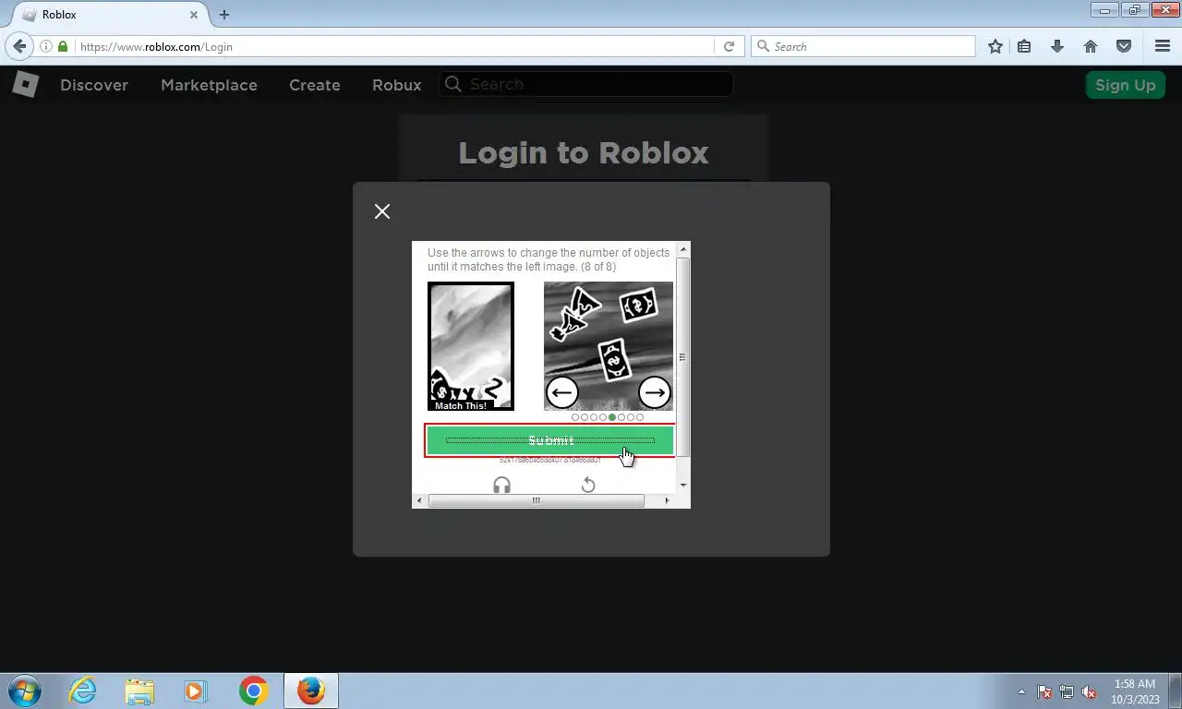Select the last progress dot under the captcha
This screenshot has height=709, width=1182.
[640, 417]
